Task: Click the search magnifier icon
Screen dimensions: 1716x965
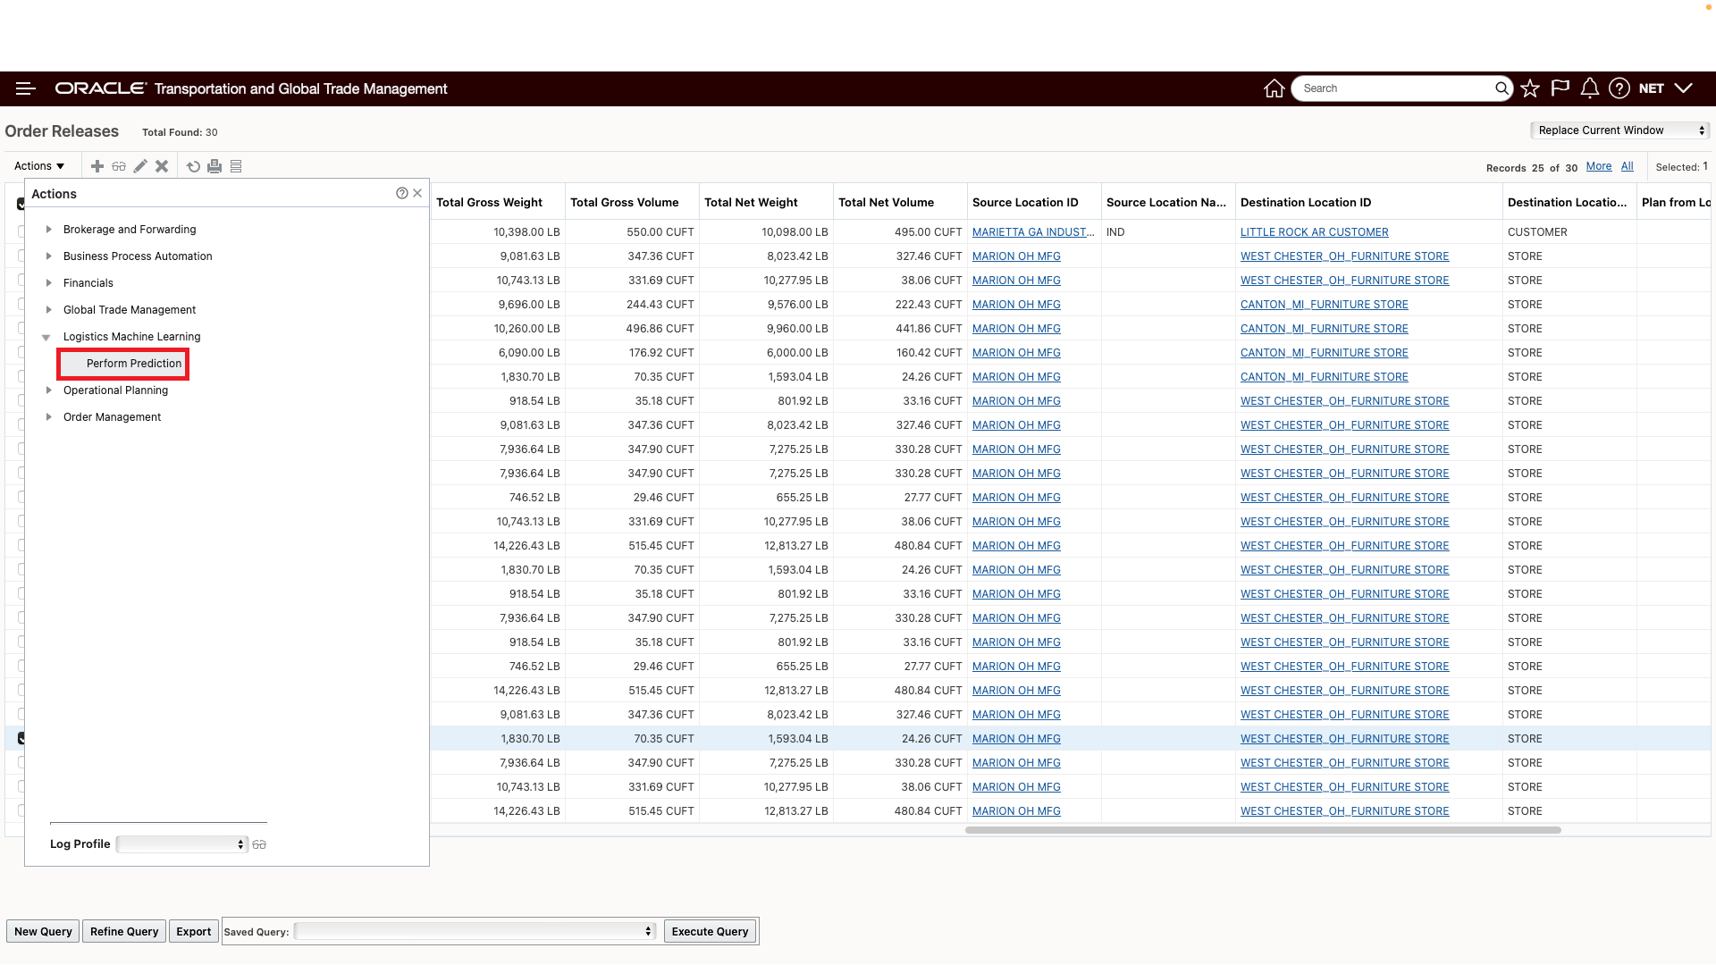Action: 1501,88
